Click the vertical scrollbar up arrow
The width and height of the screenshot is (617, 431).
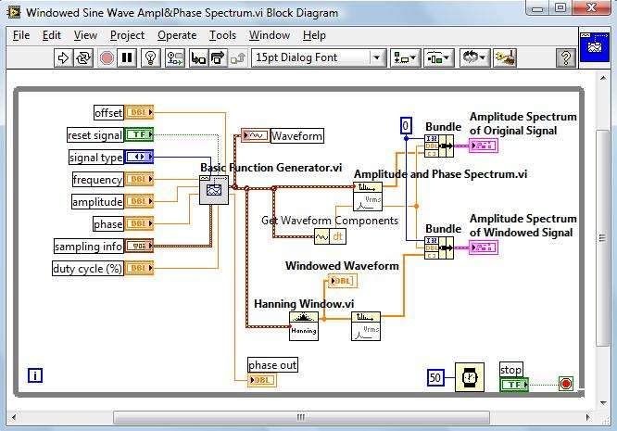click(x=603, y=79)
